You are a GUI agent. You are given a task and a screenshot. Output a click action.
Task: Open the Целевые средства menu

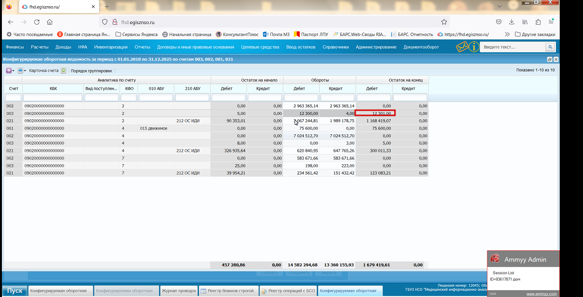coord(260,47)
